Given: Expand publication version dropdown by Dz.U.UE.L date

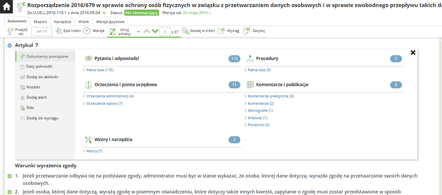Looking at the screenshot, I should tap(104, 13).
